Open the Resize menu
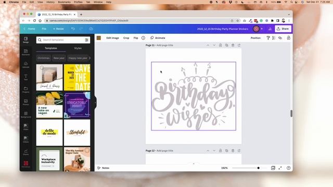Viewport: 333px width, 187px height. coord(58,29)
